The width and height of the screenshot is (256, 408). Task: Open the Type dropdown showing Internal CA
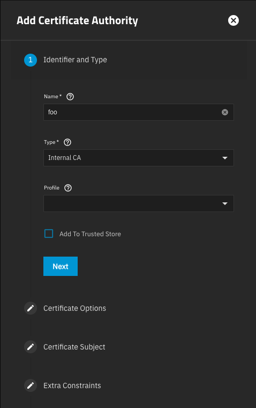pos(139,158)
